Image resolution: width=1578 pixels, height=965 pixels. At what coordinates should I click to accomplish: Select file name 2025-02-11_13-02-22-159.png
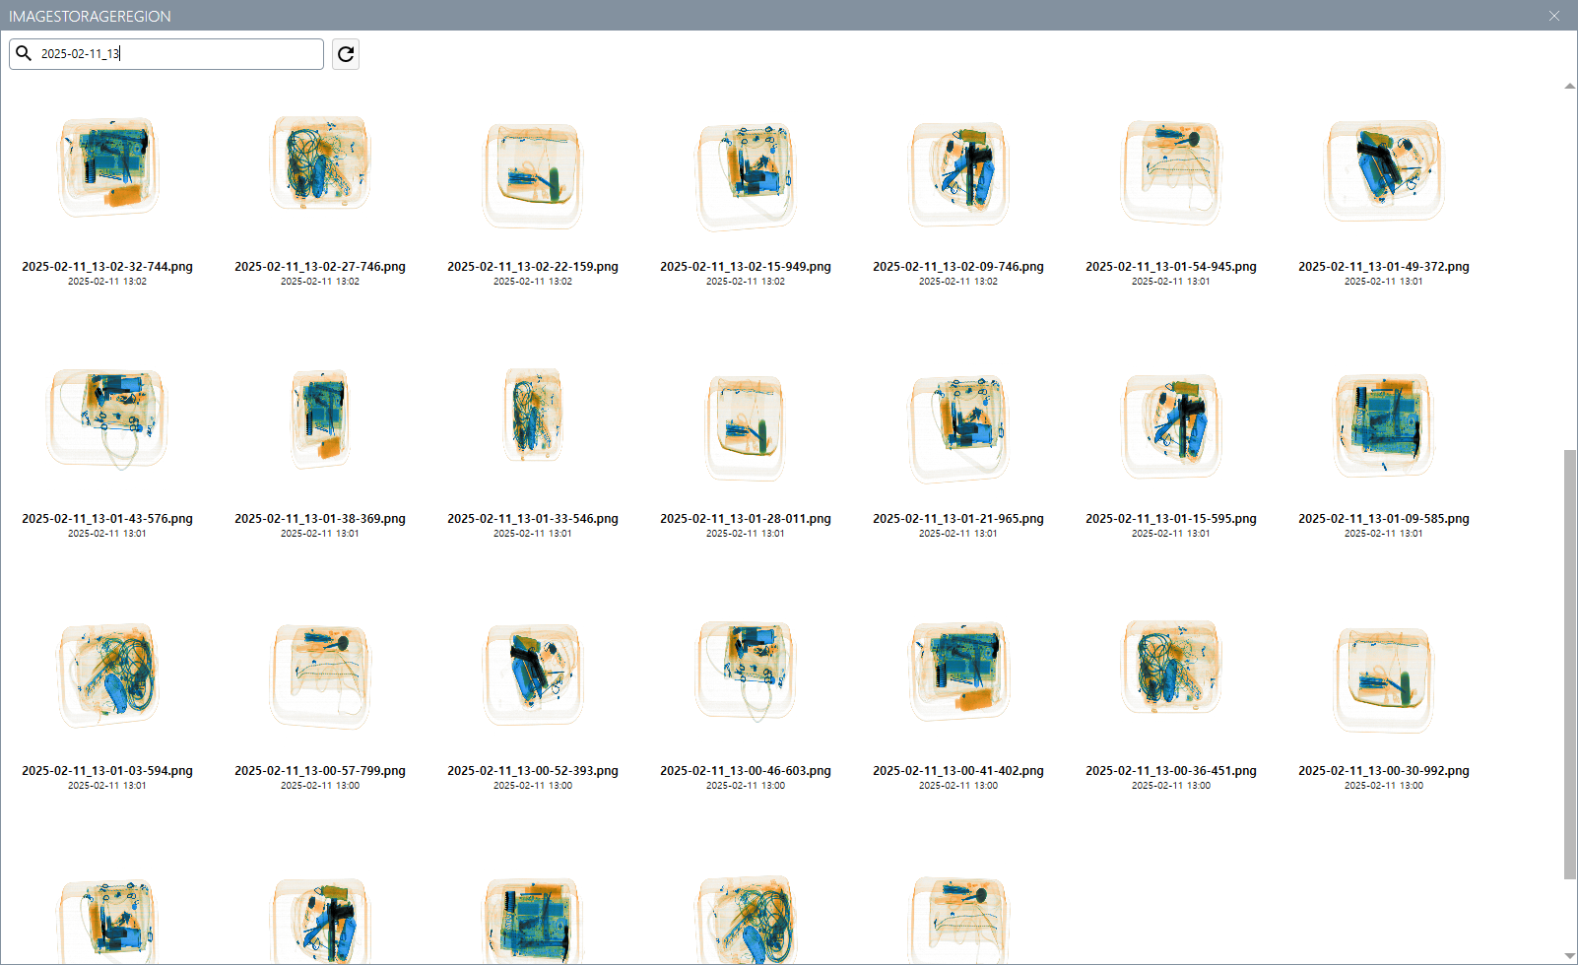[533, 267]
